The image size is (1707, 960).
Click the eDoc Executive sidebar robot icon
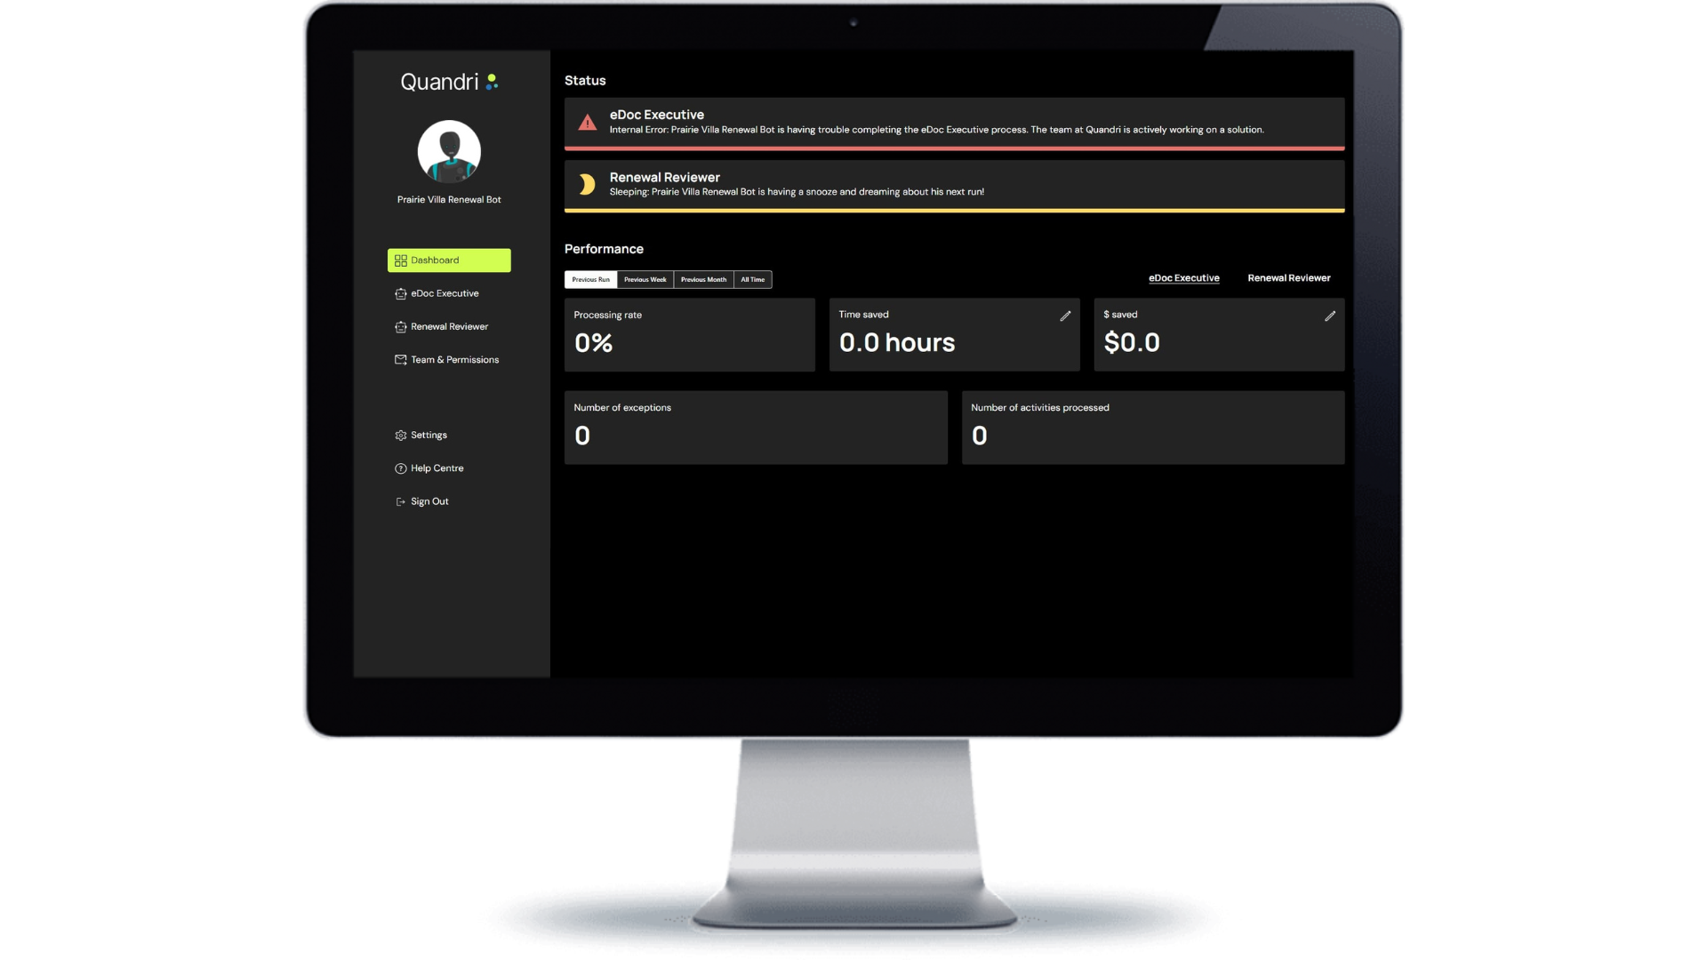[400, 293]
